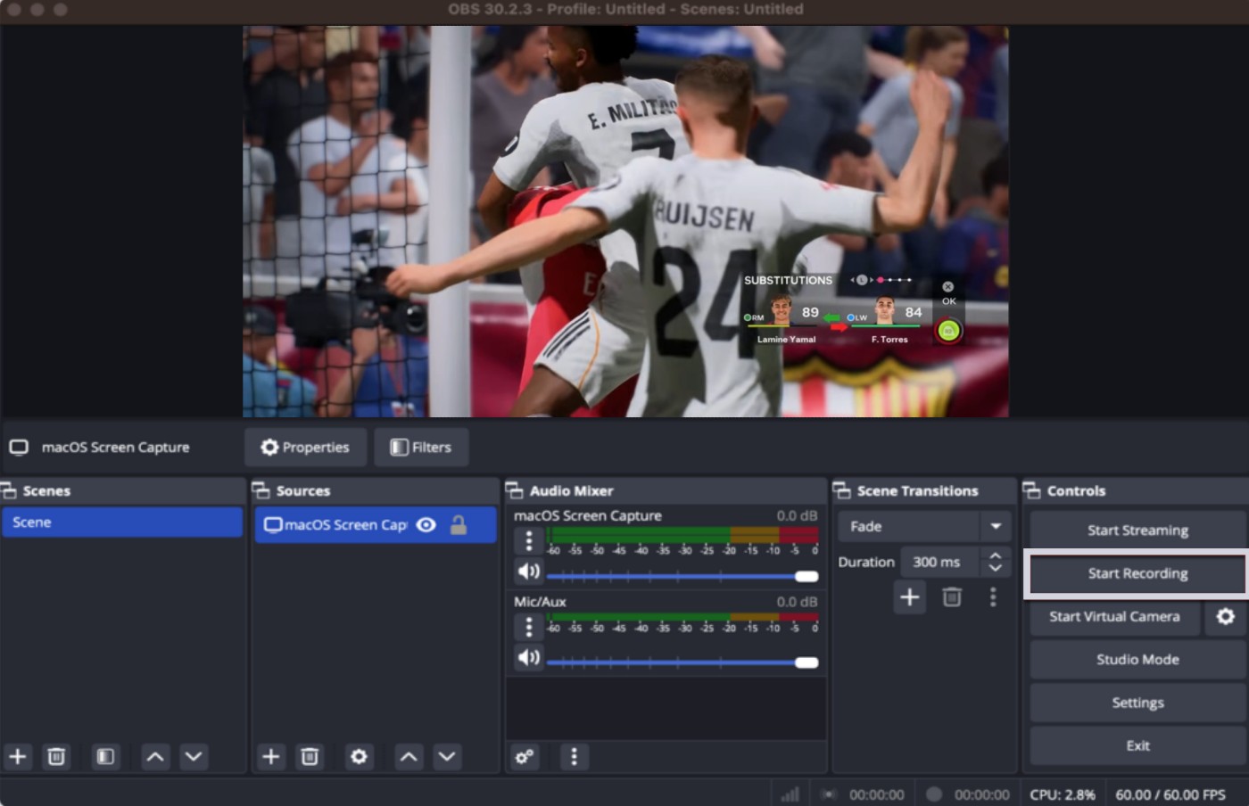Image resolution: width=1249 pixels, height=806 pixels.
Task: Click the 300 ms Duration field
Action: pyautogui.click(x=938, y=562)
